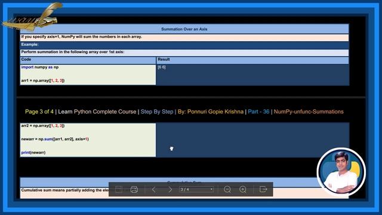The image size is (382, 215).
Task: Click the 'print(newarr)' code line
Action: (x=33, y=153)
